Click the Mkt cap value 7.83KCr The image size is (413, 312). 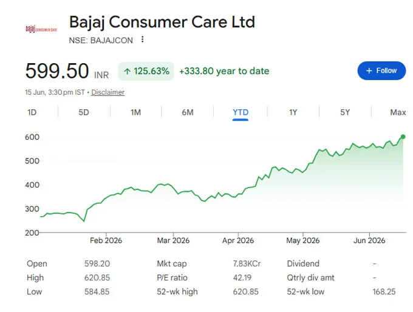tap(247, 263)
